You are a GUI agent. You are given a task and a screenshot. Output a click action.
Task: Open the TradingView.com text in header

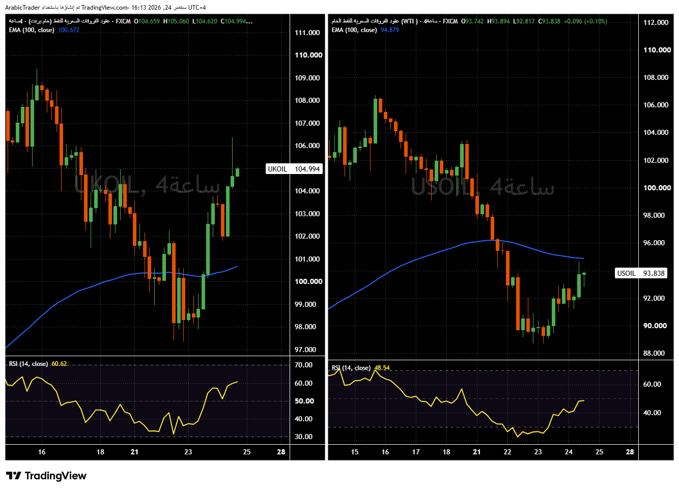104,8
